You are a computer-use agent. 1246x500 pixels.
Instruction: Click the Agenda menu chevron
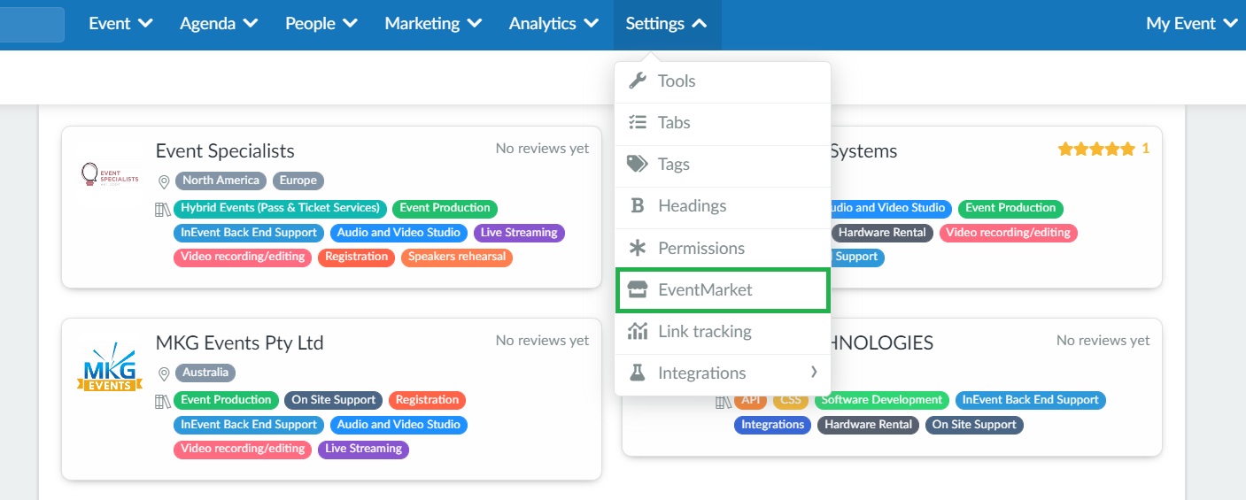(251, 24)
